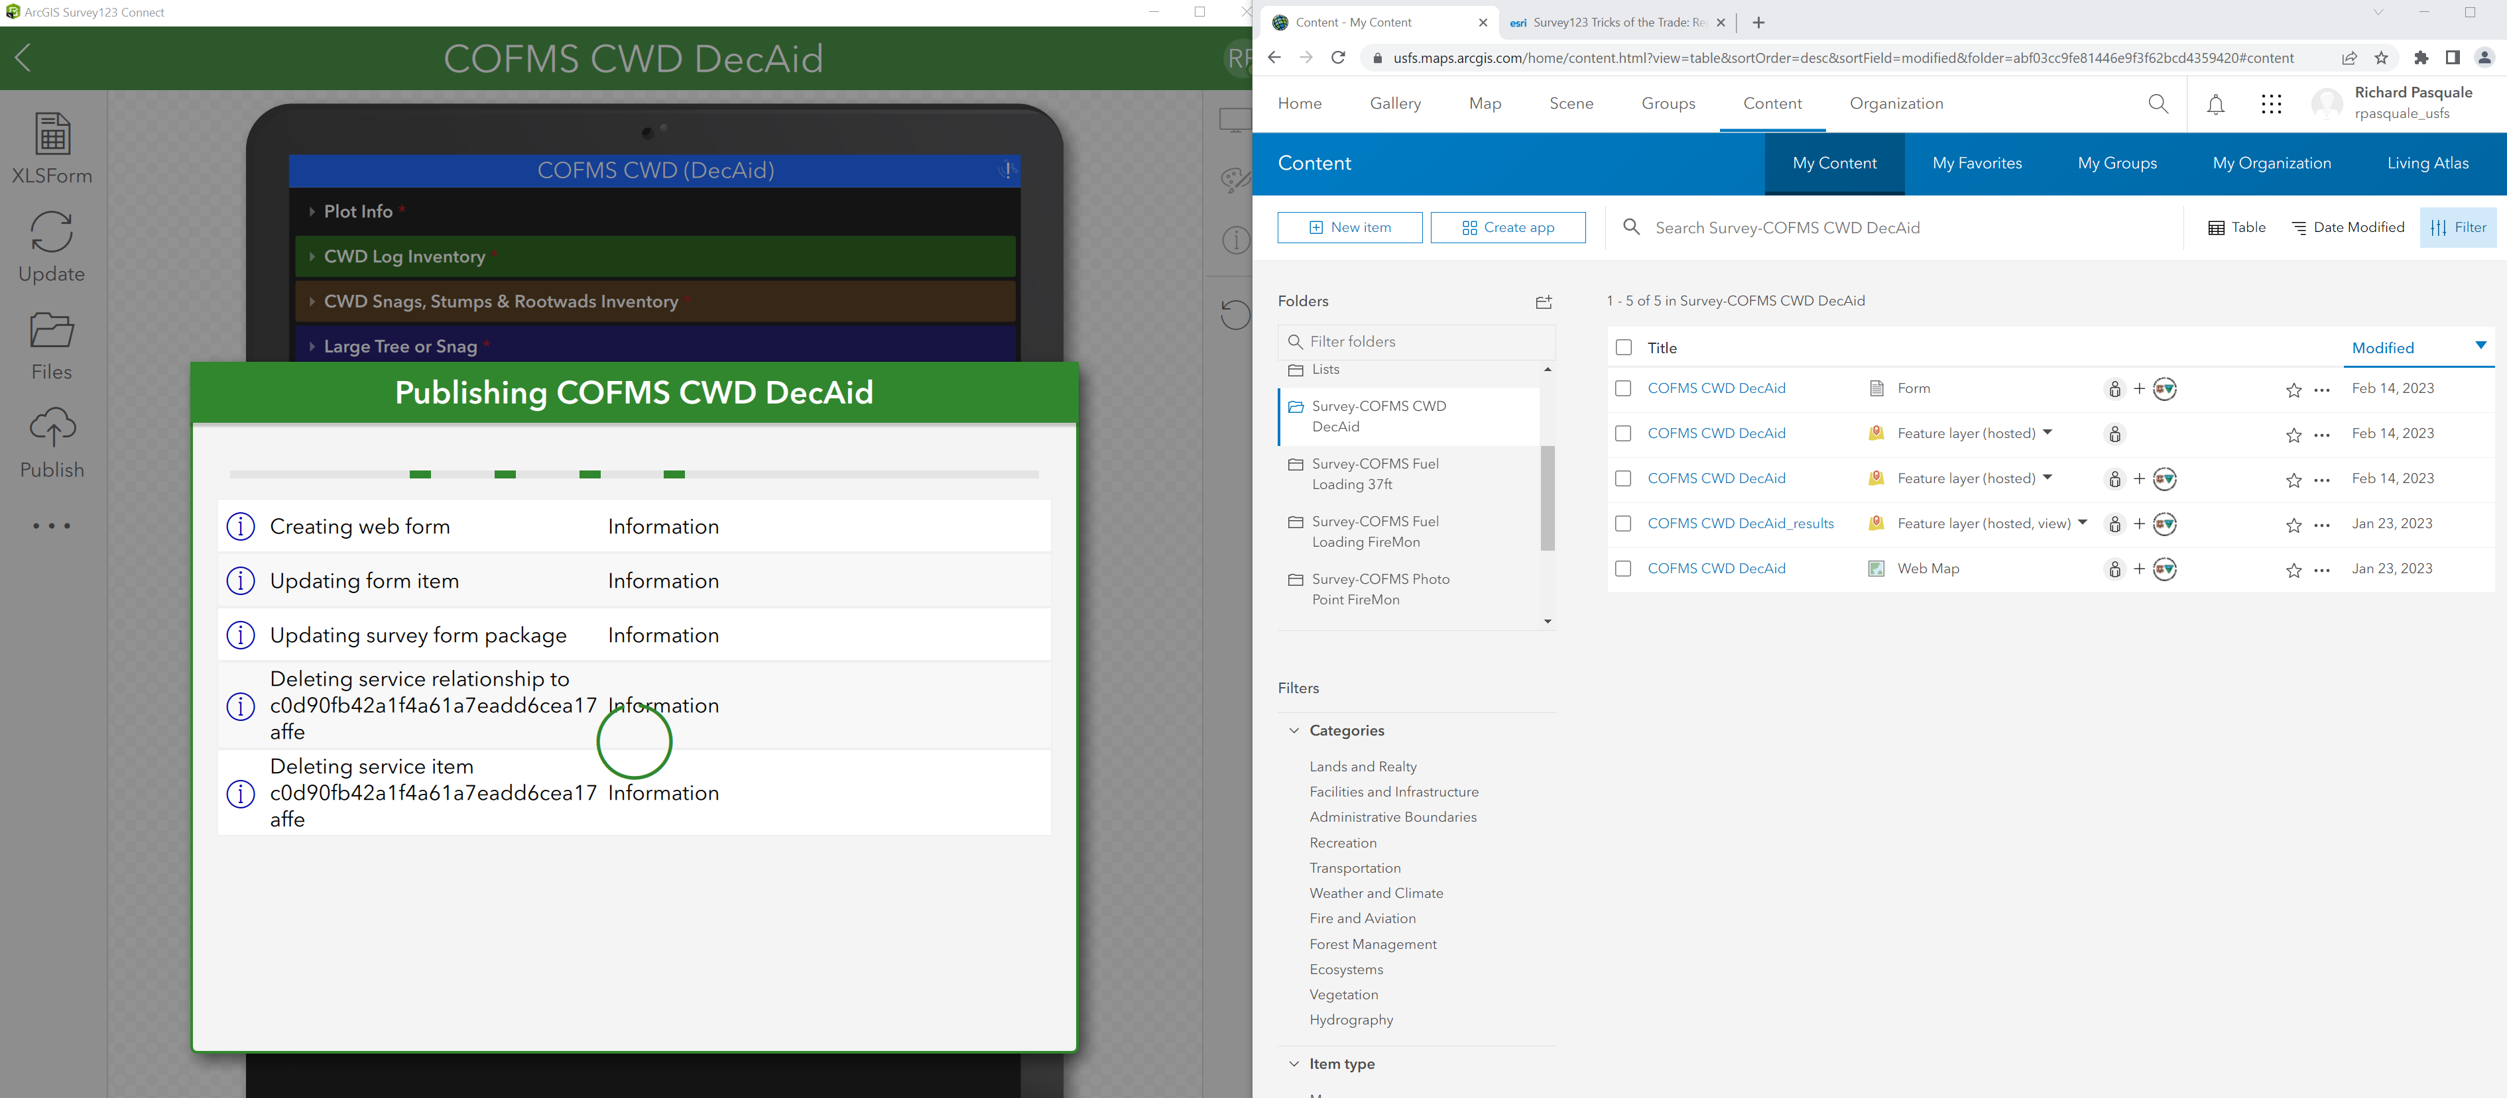Image resolution: width=2507 pixels, height=1098 pixels.
Task: Open the Files folder in Survey123 Connect
Action: [52, 345]
